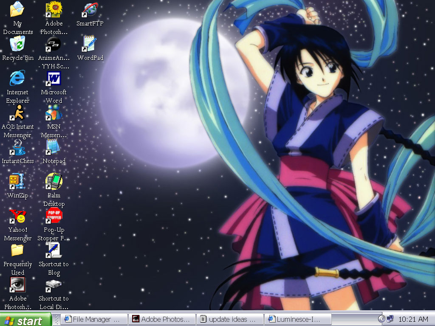The image size is (435, 326).
Task: Switch to File Manager taskbar window
Action: [x=94, y=319]
